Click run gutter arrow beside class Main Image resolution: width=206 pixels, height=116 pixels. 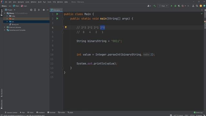click(x=57, y=14)
